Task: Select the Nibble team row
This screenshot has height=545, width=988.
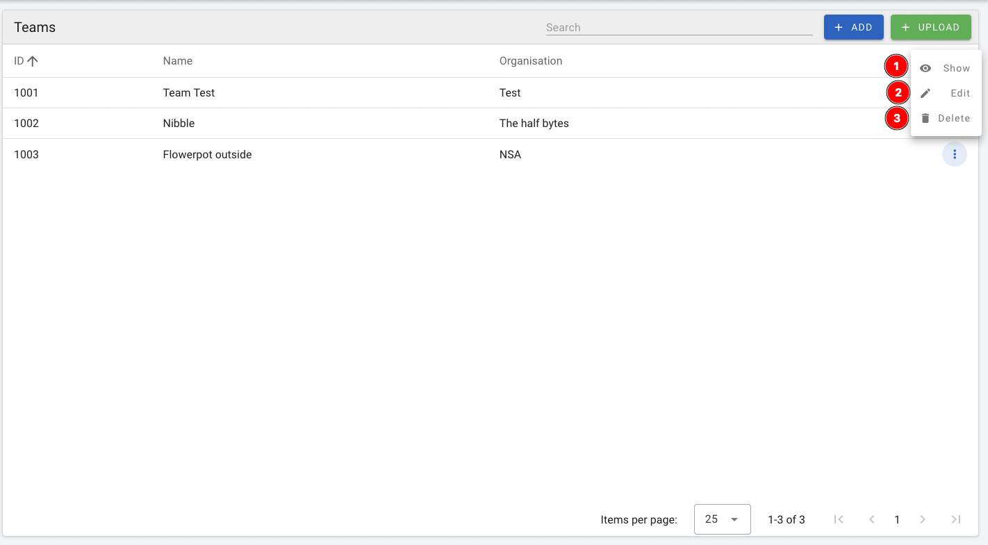Action: [179, 124]
